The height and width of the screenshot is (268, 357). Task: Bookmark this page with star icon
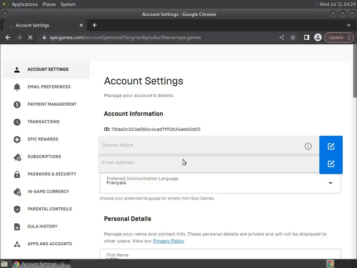point(293,37)
